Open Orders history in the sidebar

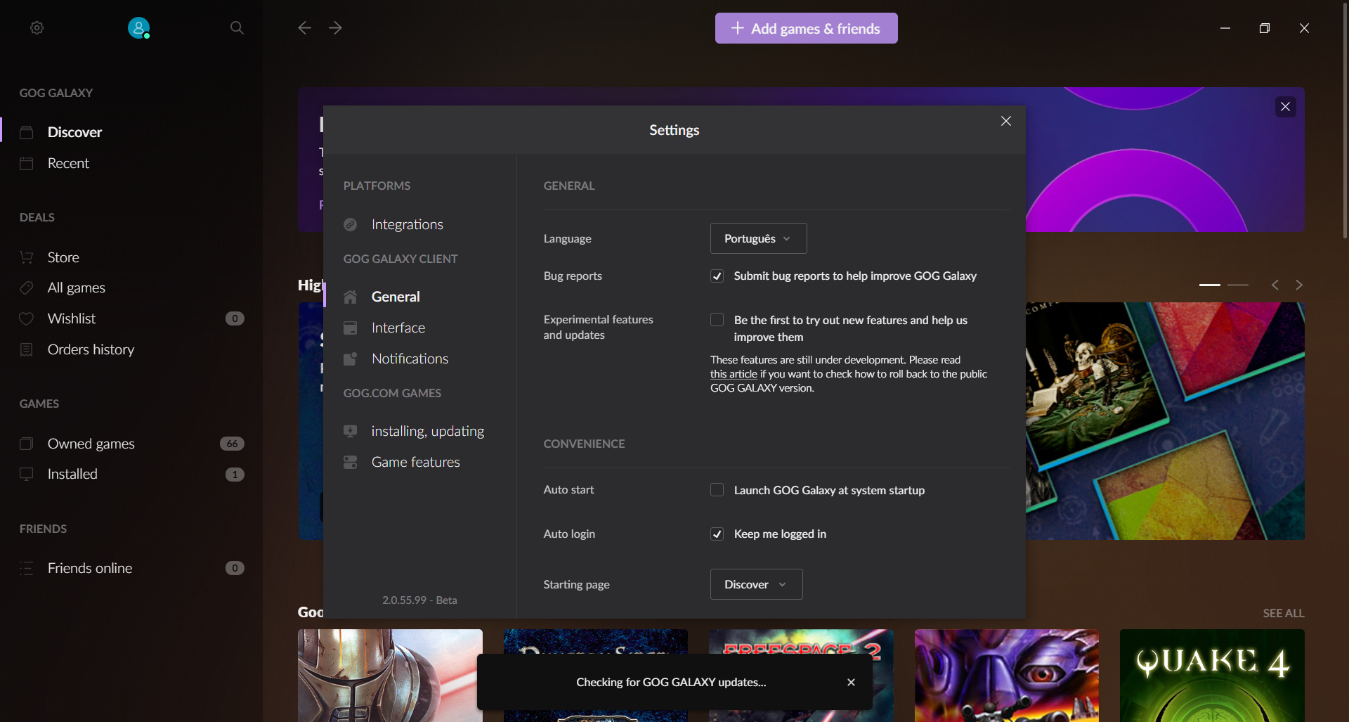click(x=91, y=349)
